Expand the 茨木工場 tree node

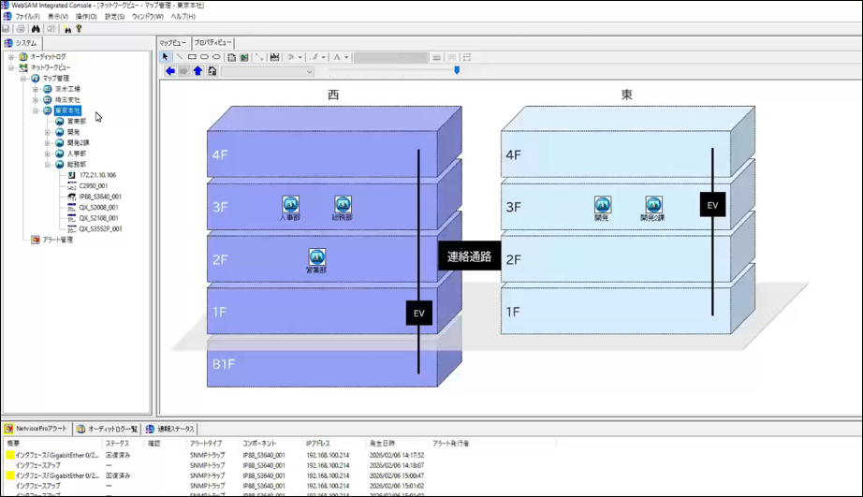36,89
